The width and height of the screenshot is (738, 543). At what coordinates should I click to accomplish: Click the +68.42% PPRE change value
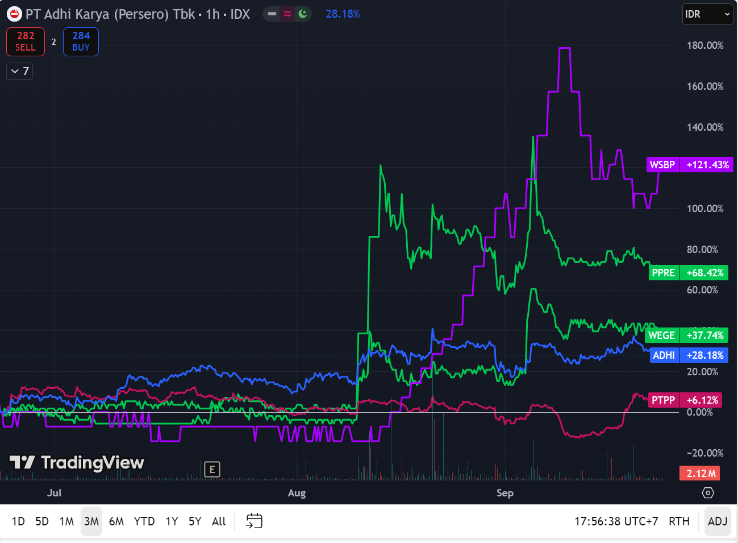pyautogui.click(x=704, y=273)
